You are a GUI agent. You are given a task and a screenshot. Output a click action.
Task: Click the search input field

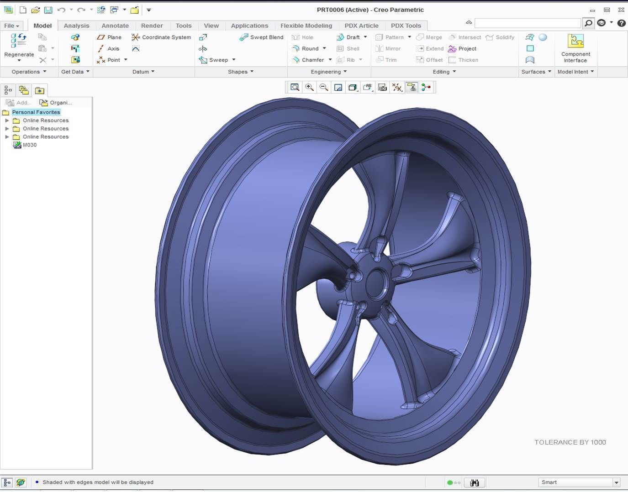click(x=528, y=22)
